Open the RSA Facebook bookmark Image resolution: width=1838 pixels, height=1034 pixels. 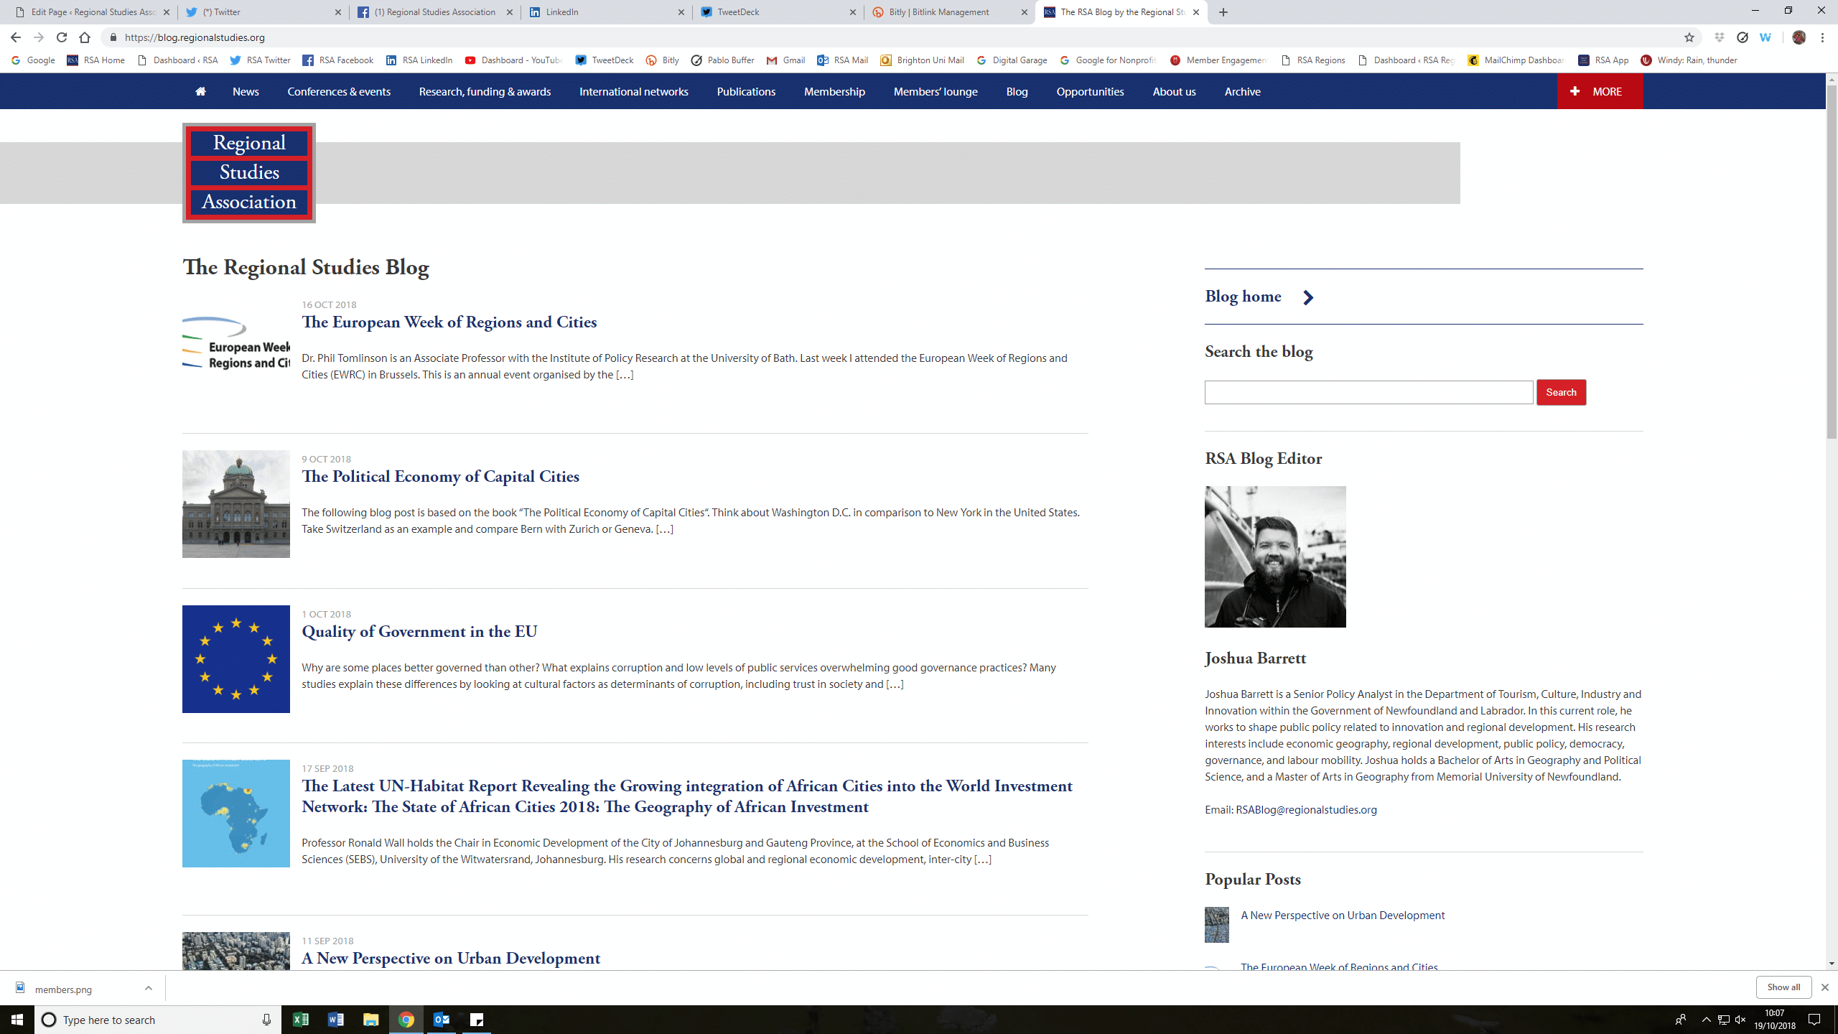[337, 60]
